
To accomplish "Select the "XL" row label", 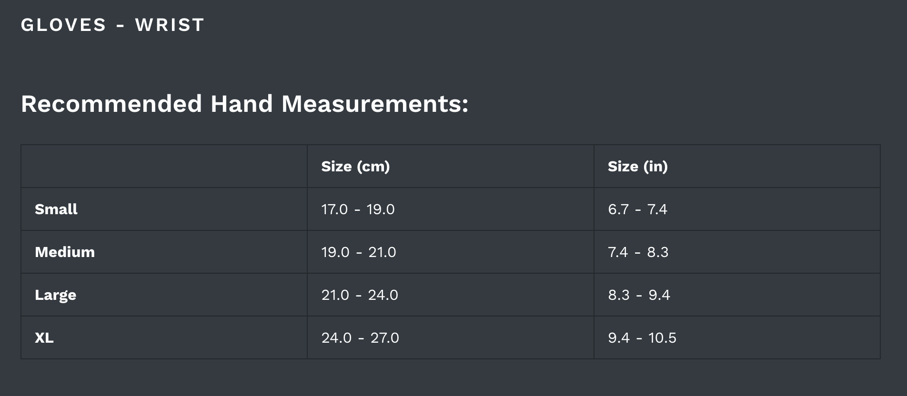I will point(44,338).
